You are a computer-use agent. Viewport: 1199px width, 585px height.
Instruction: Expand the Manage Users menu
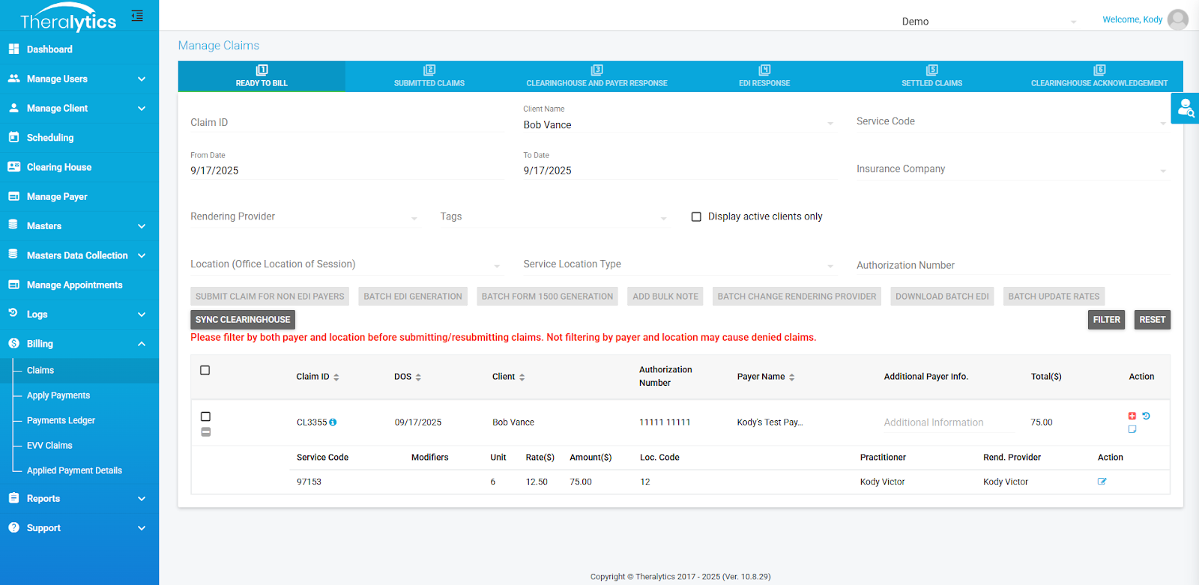click(79, 79)
